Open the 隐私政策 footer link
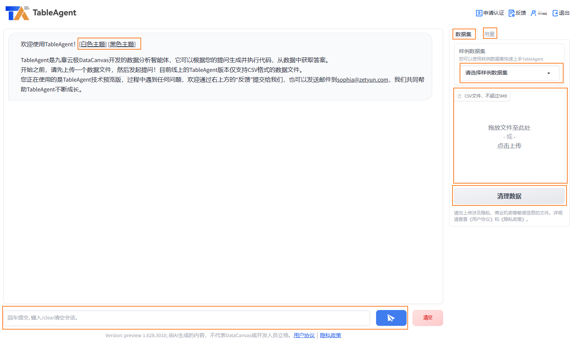585x342 pixels. (x=331, y=335)
